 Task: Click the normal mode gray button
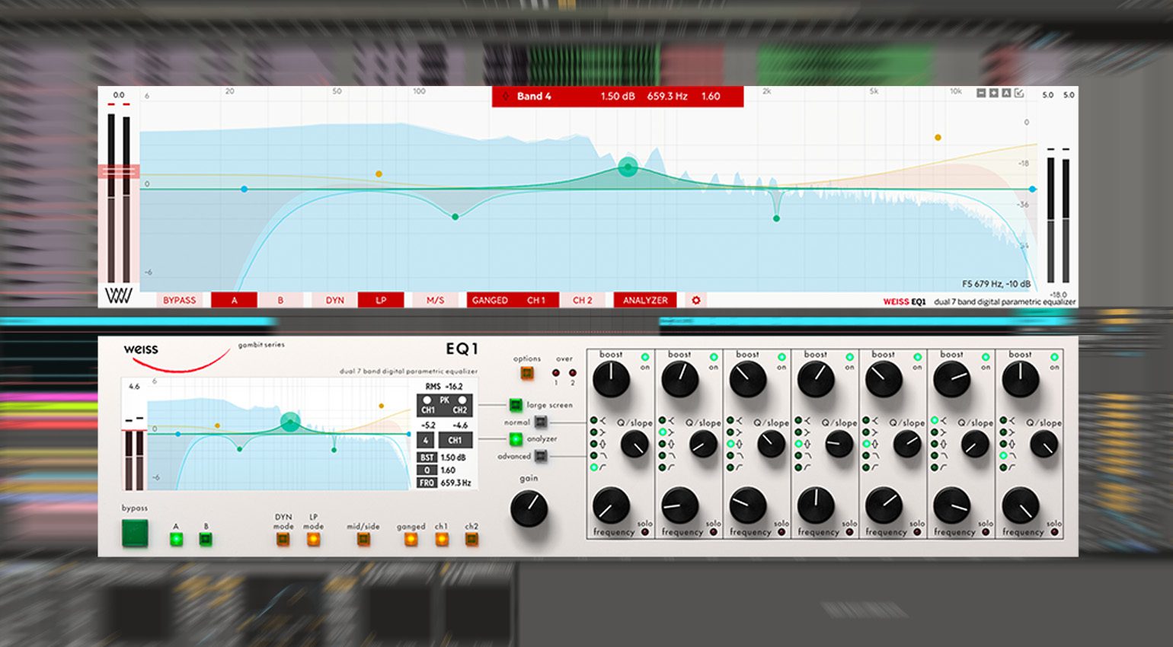[x=541, y=422]
